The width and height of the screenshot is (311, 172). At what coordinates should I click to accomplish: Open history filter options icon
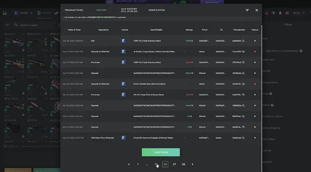(247, 10)
